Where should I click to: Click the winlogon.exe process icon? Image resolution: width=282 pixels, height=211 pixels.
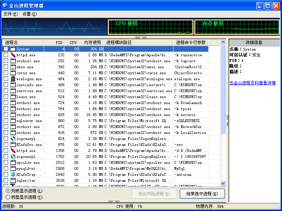(x=13, y=79)
